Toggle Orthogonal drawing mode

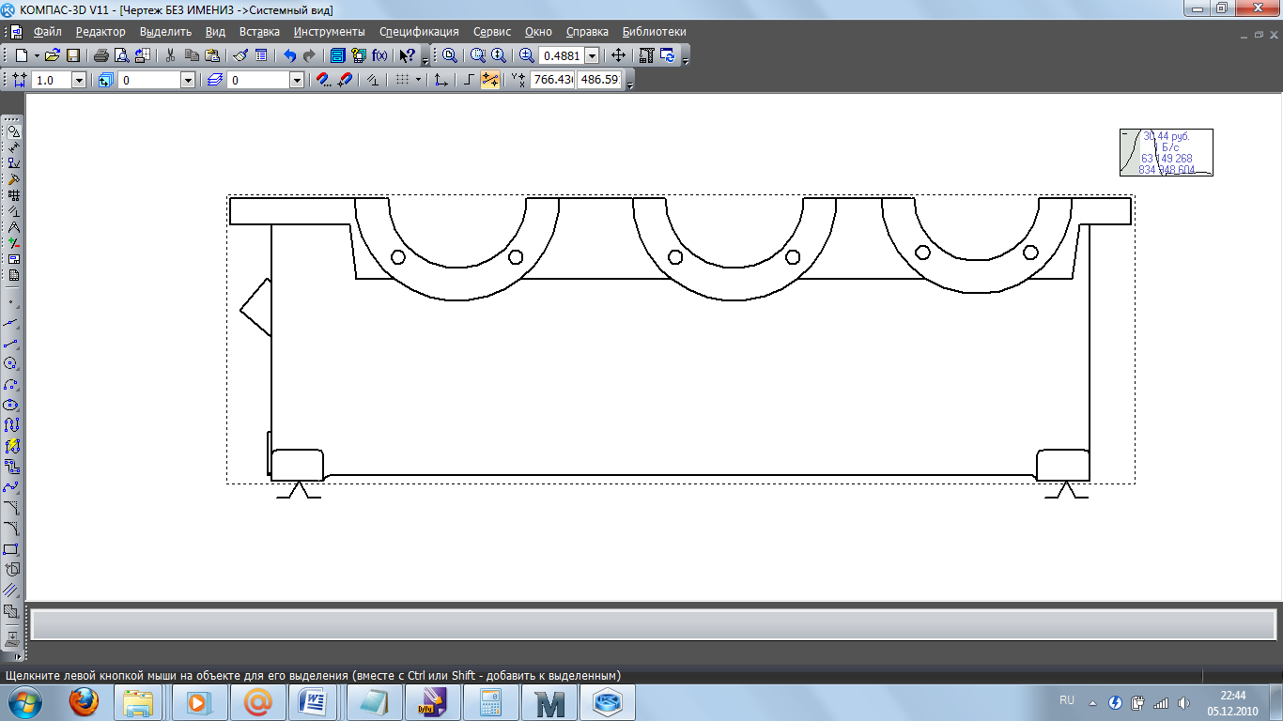[x=469, y=80]
